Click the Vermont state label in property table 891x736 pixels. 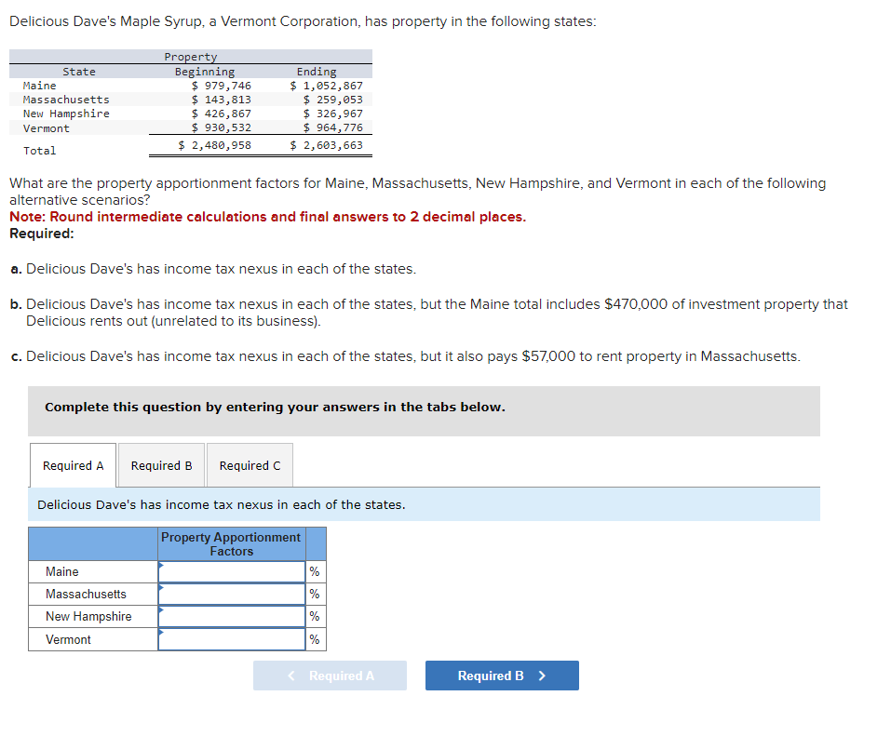46,128
